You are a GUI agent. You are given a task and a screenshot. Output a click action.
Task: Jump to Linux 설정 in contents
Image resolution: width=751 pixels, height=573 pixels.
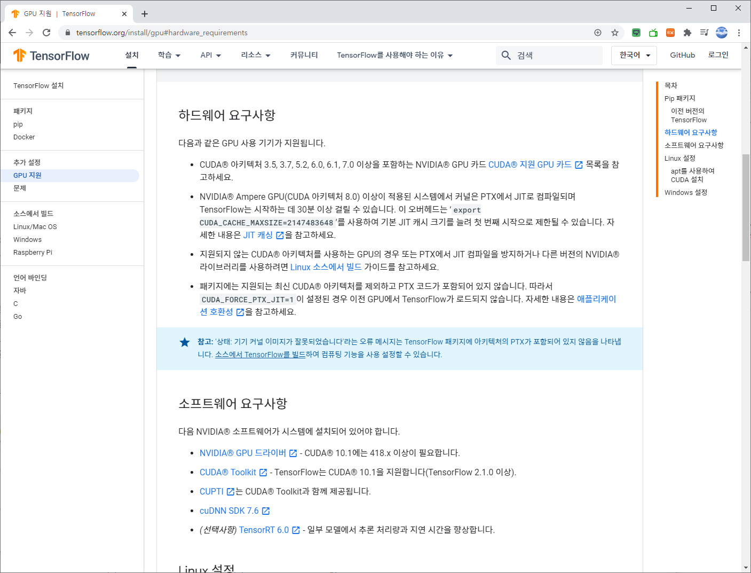pos(679,158)
